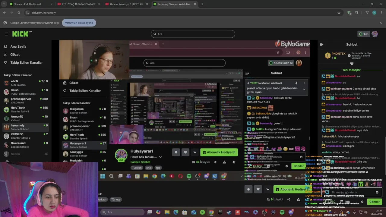Viewport: 386px width, 217px height.
Task: View site information icon in address bar
Action: pyautogui.click(x=27, y=13)
